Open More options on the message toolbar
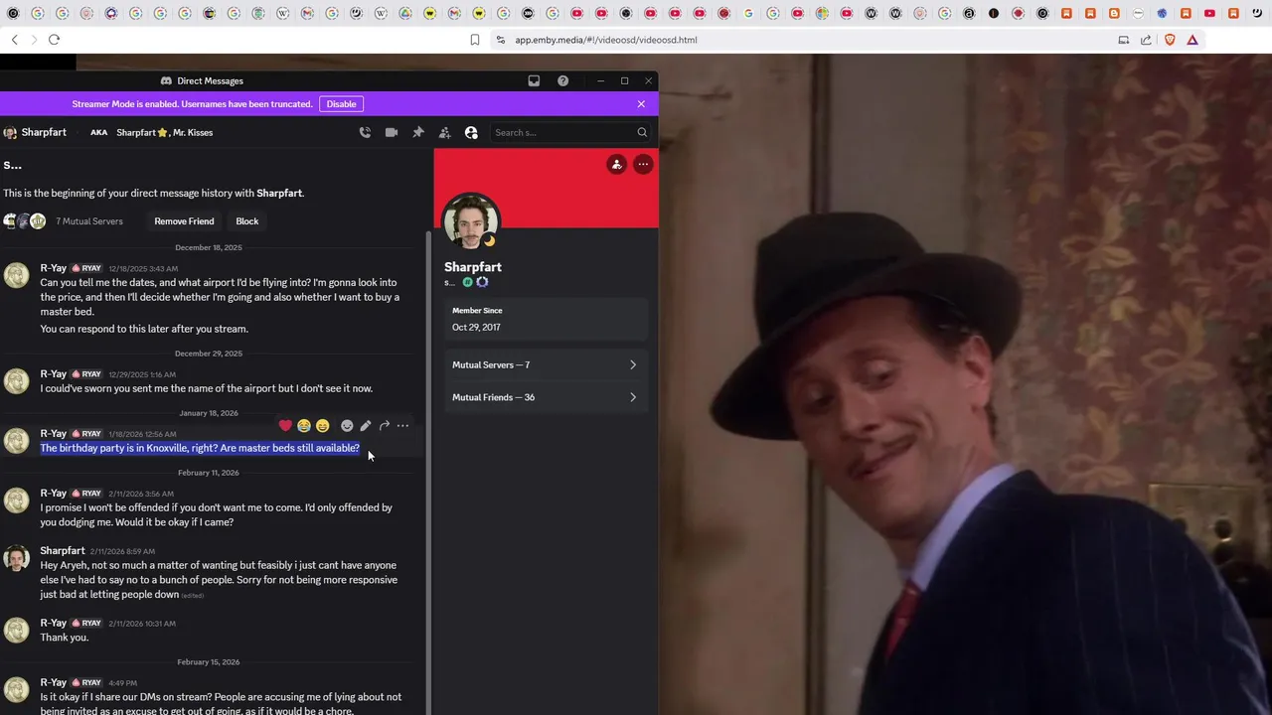1272x715 pixels. [x=402, y=425]
